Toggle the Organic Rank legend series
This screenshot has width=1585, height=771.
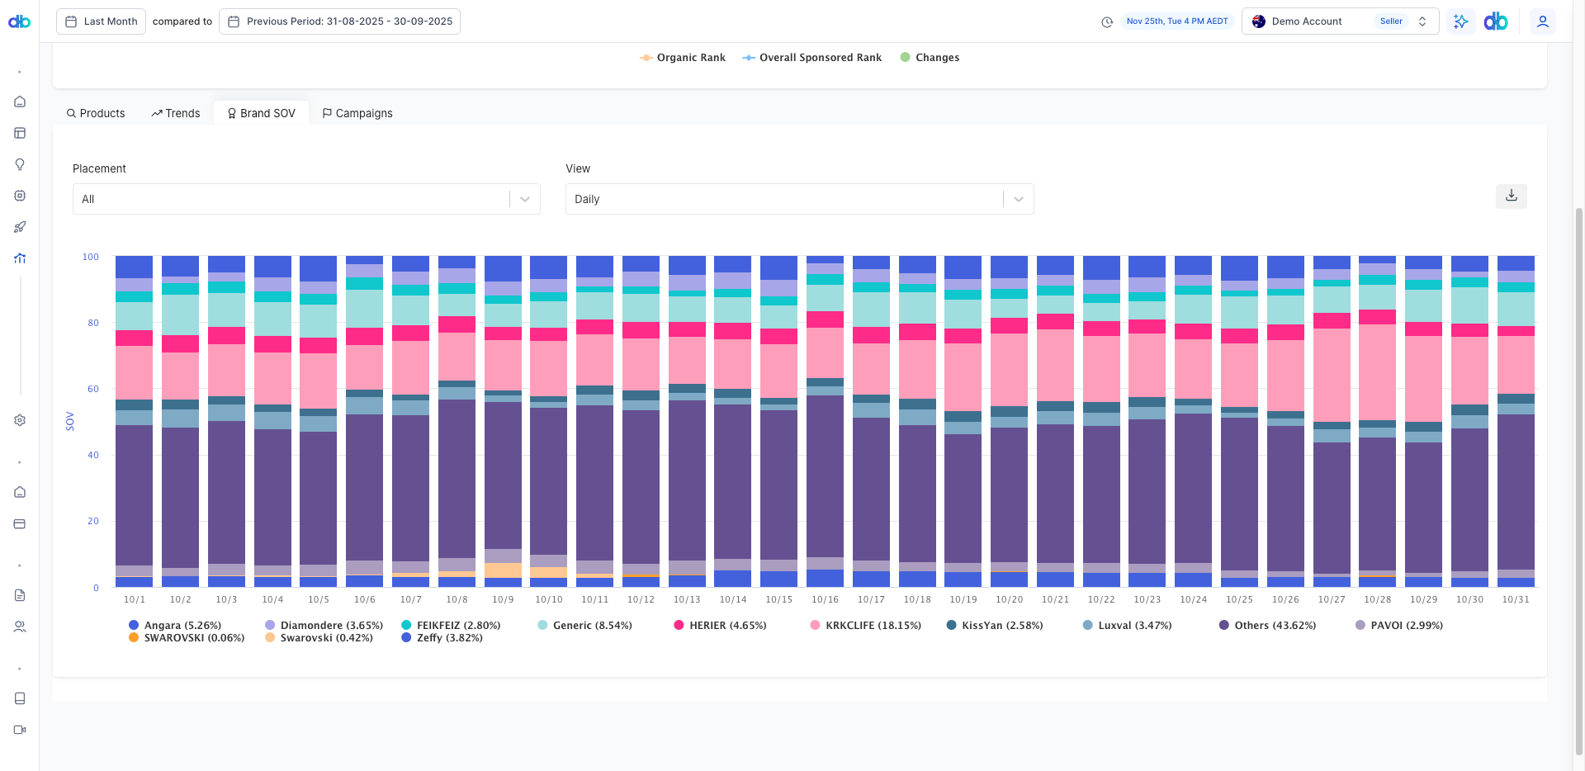click(683, 58)
